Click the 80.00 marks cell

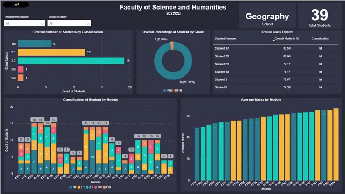pos(286,56)
